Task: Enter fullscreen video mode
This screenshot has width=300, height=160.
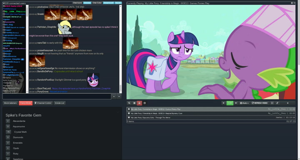Action: tap(272, 103)
